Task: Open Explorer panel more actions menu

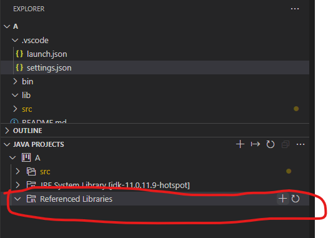Action: tap(295, 9)
